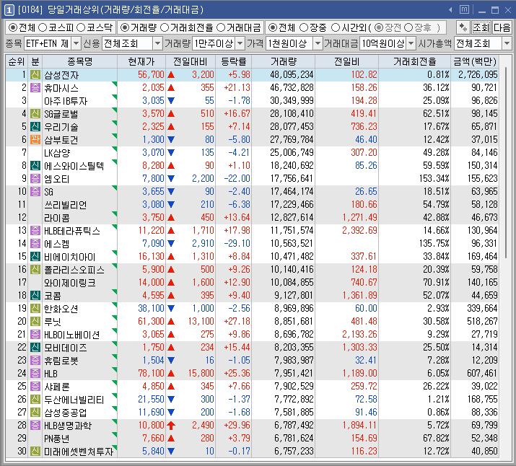516x466 pixels.
Task: Click the 신 badge next to 삼성전자
Action: point(35,75)
